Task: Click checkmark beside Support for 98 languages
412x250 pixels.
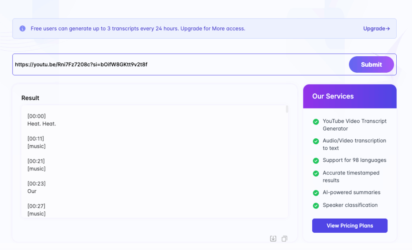Action: click(x=316, y=160)
